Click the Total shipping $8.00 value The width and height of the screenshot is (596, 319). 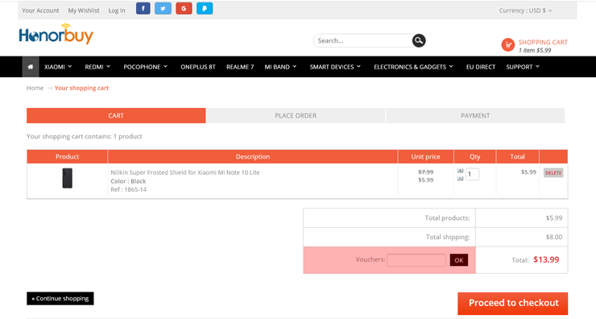pyautogui.click(x=554, y=237)
